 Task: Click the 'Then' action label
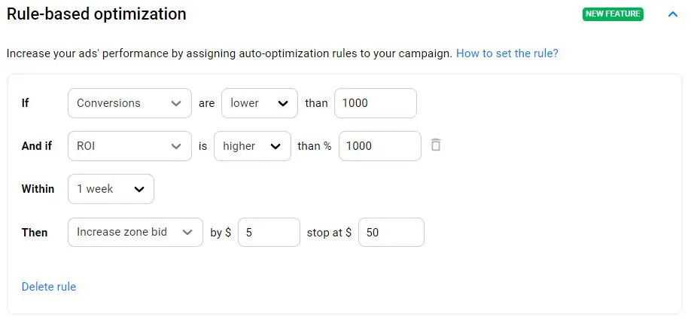[35, 233]
